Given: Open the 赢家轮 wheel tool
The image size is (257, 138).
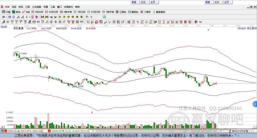Looking at the screenshot, I should pos(133,12).
